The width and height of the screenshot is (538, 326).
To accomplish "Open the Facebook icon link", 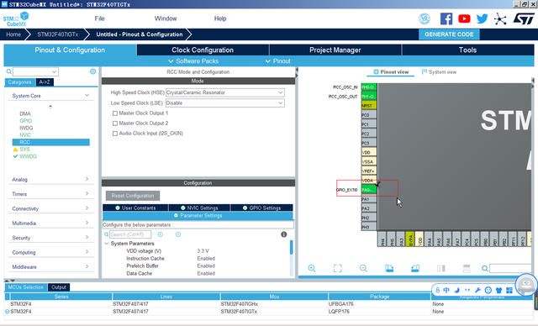I will (x=446, y=18).
